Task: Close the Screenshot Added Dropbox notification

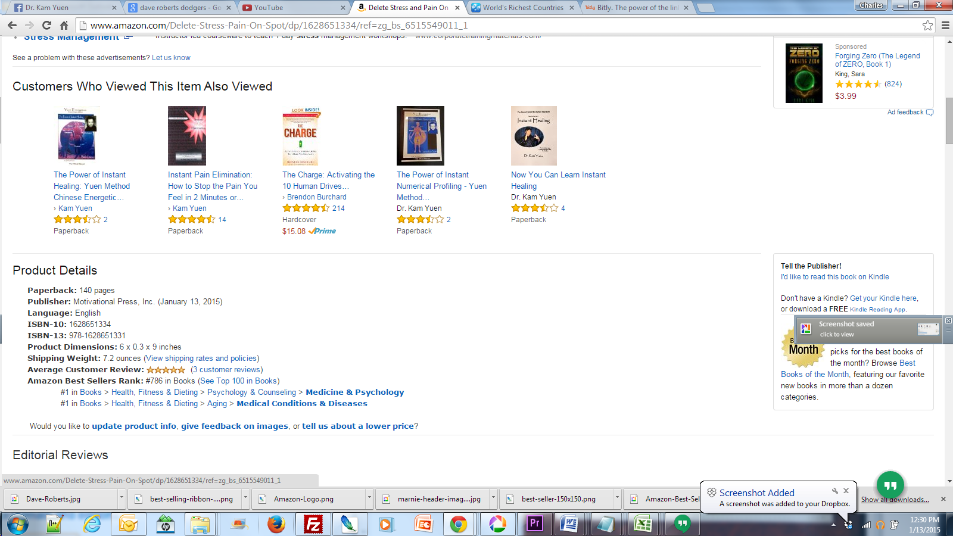Action: (x=846, y=491)
